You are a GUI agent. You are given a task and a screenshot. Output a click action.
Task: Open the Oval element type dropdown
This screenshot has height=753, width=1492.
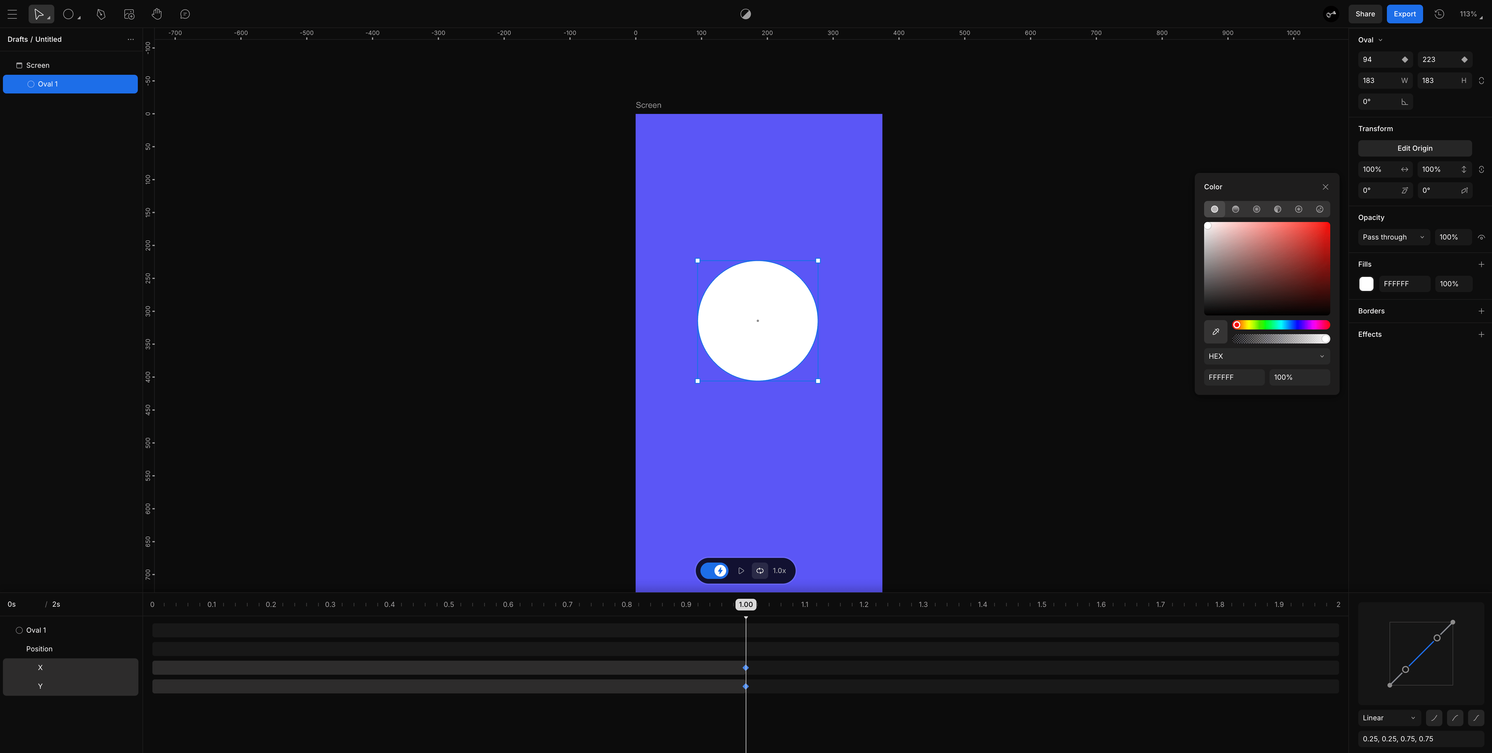[1370, 40]
